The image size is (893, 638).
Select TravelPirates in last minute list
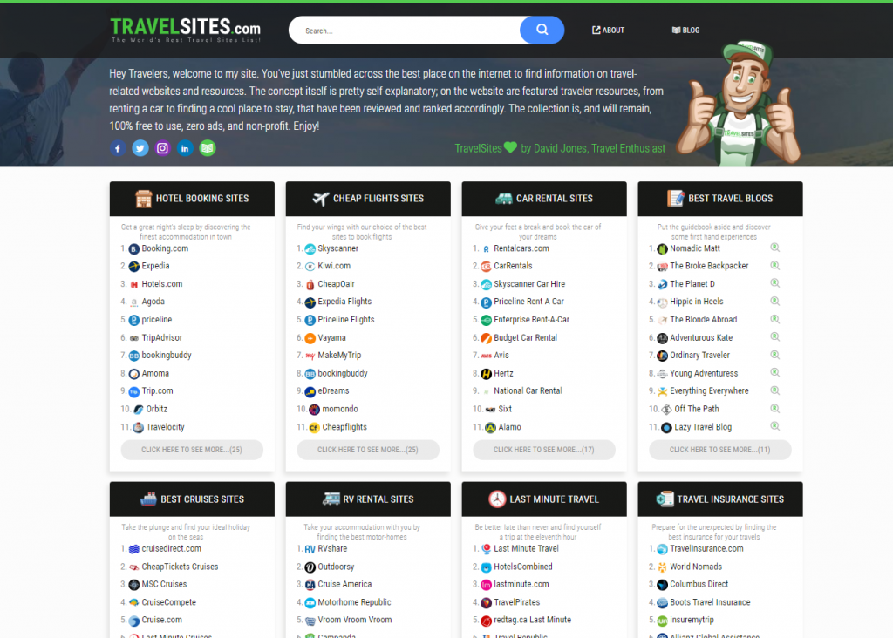[x=516, y=602]
